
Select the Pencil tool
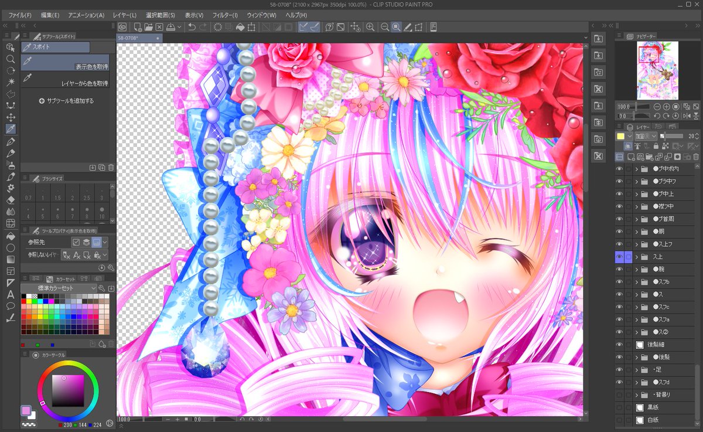pos(10,154)
